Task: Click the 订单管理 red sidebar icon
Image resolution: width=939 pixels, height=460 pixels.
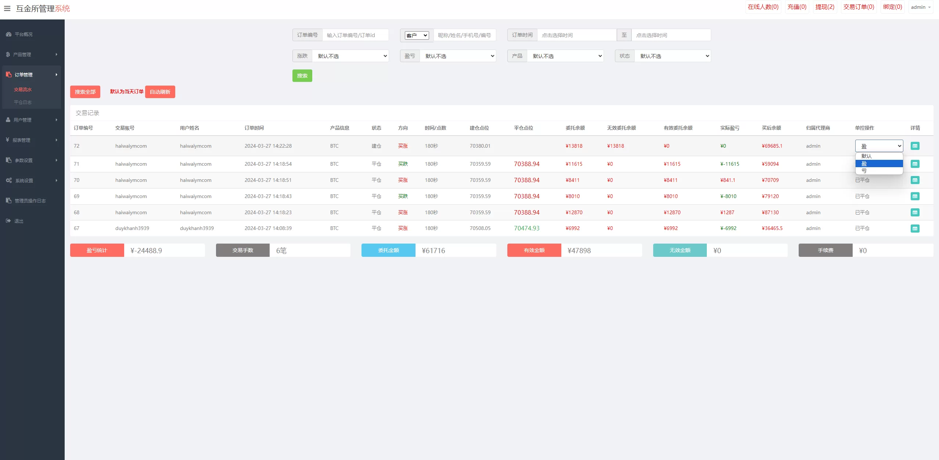Action: click(x=8, y=75)
